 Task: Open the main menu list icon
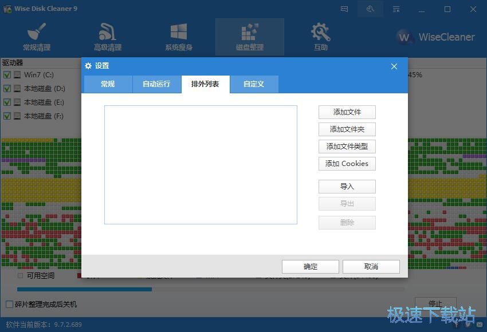coord(396,9)
